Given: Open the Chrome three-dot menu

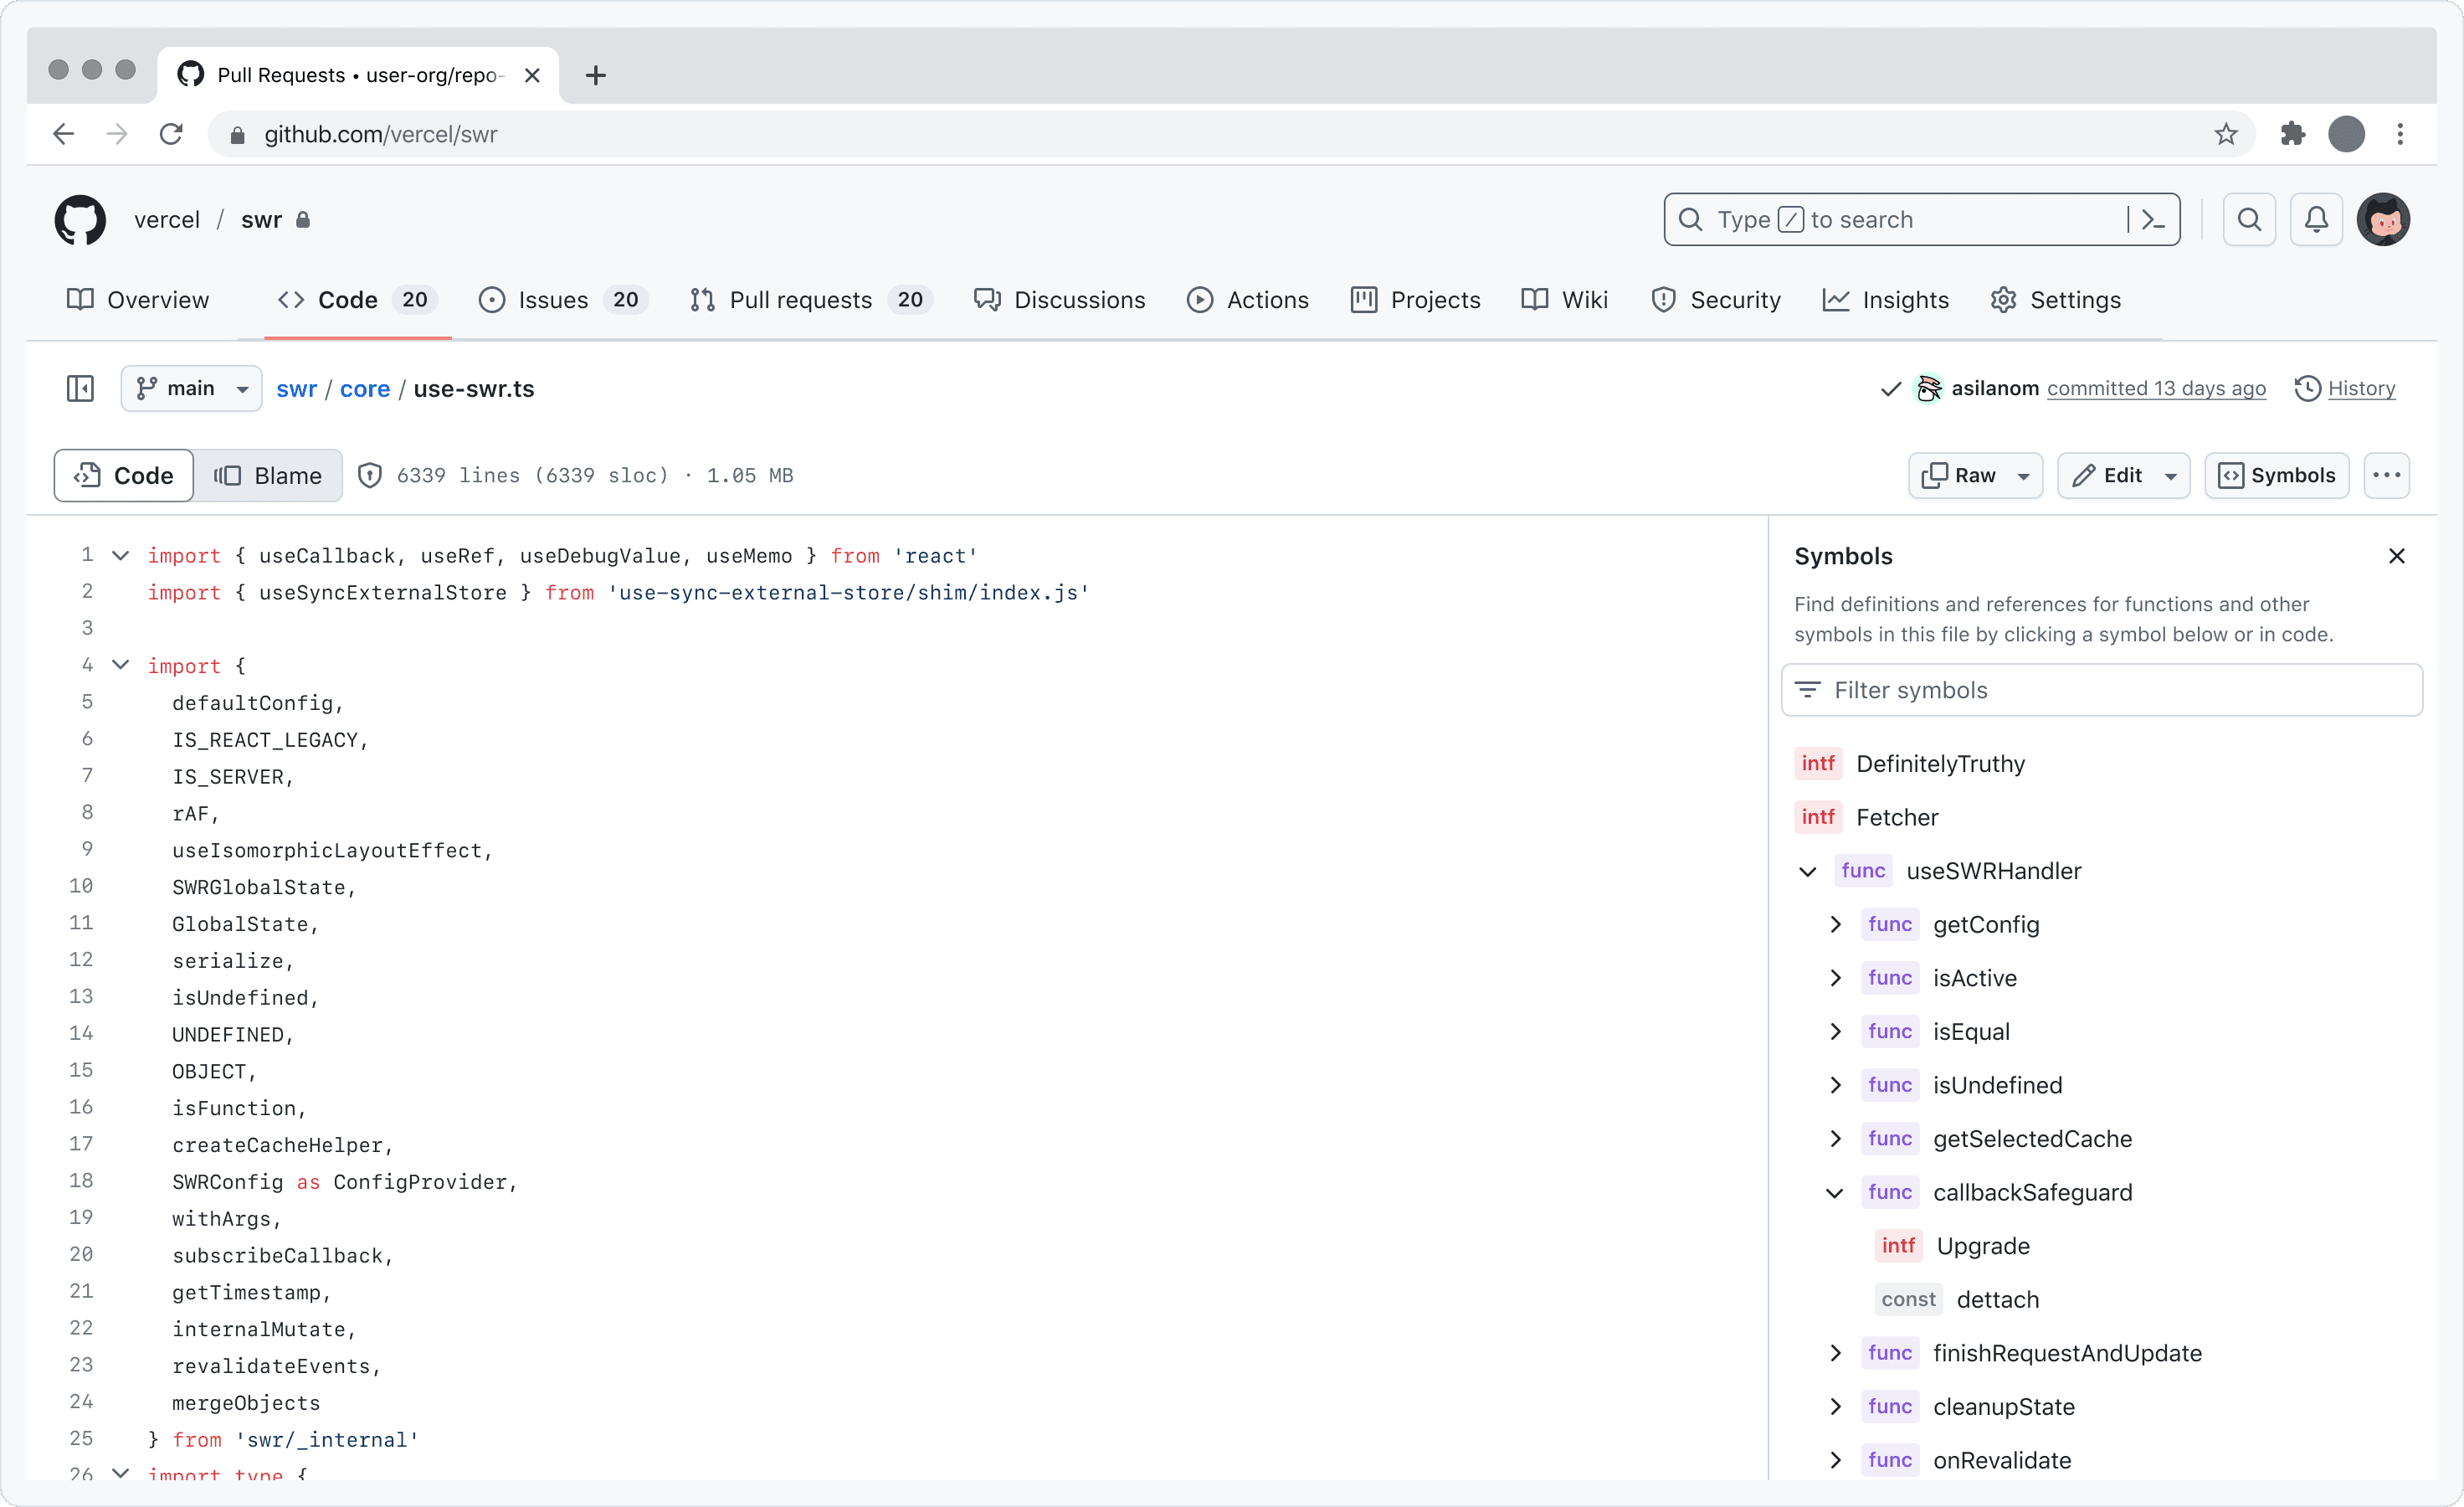Looking at the screenshot, I should pos(2400,134).
